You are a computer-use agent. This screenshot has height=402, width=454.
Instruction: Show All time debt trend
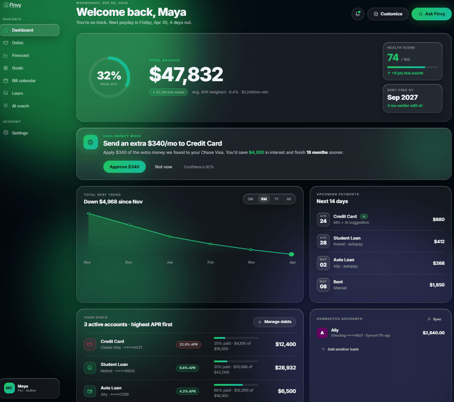point(289,199)
